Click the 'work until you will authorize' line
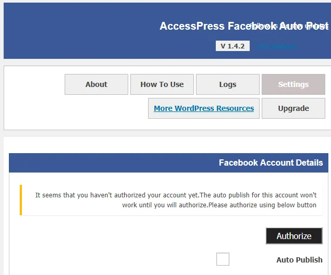Viewport: 331px width, 275px height. point(219,205)
